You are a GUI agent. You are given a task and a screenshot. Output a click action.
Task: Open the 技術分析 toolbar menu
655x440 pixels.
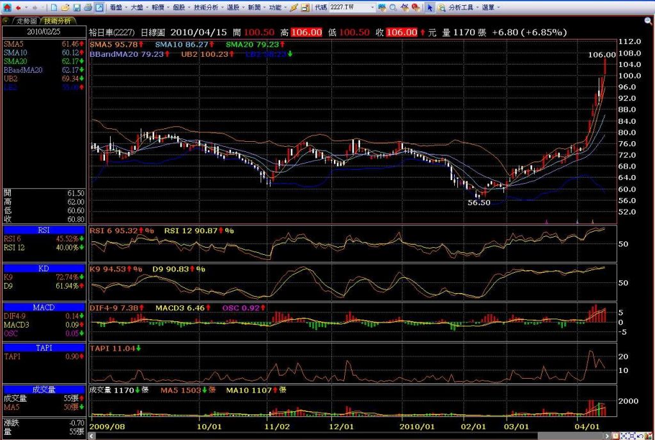(209, 8)
